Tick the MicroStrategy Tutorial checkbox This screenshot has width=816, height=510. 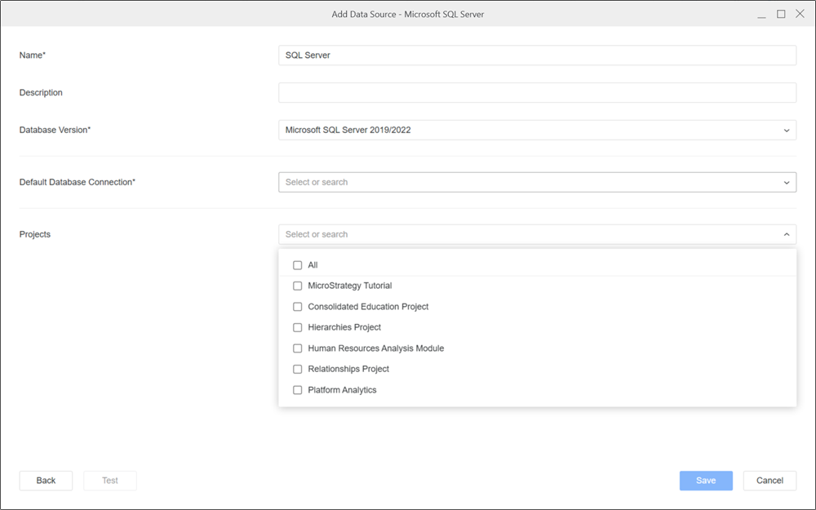click(298, 286)
